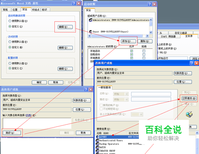Switch to 终结点 tab in Word 属性

click(x=36, y=10)
